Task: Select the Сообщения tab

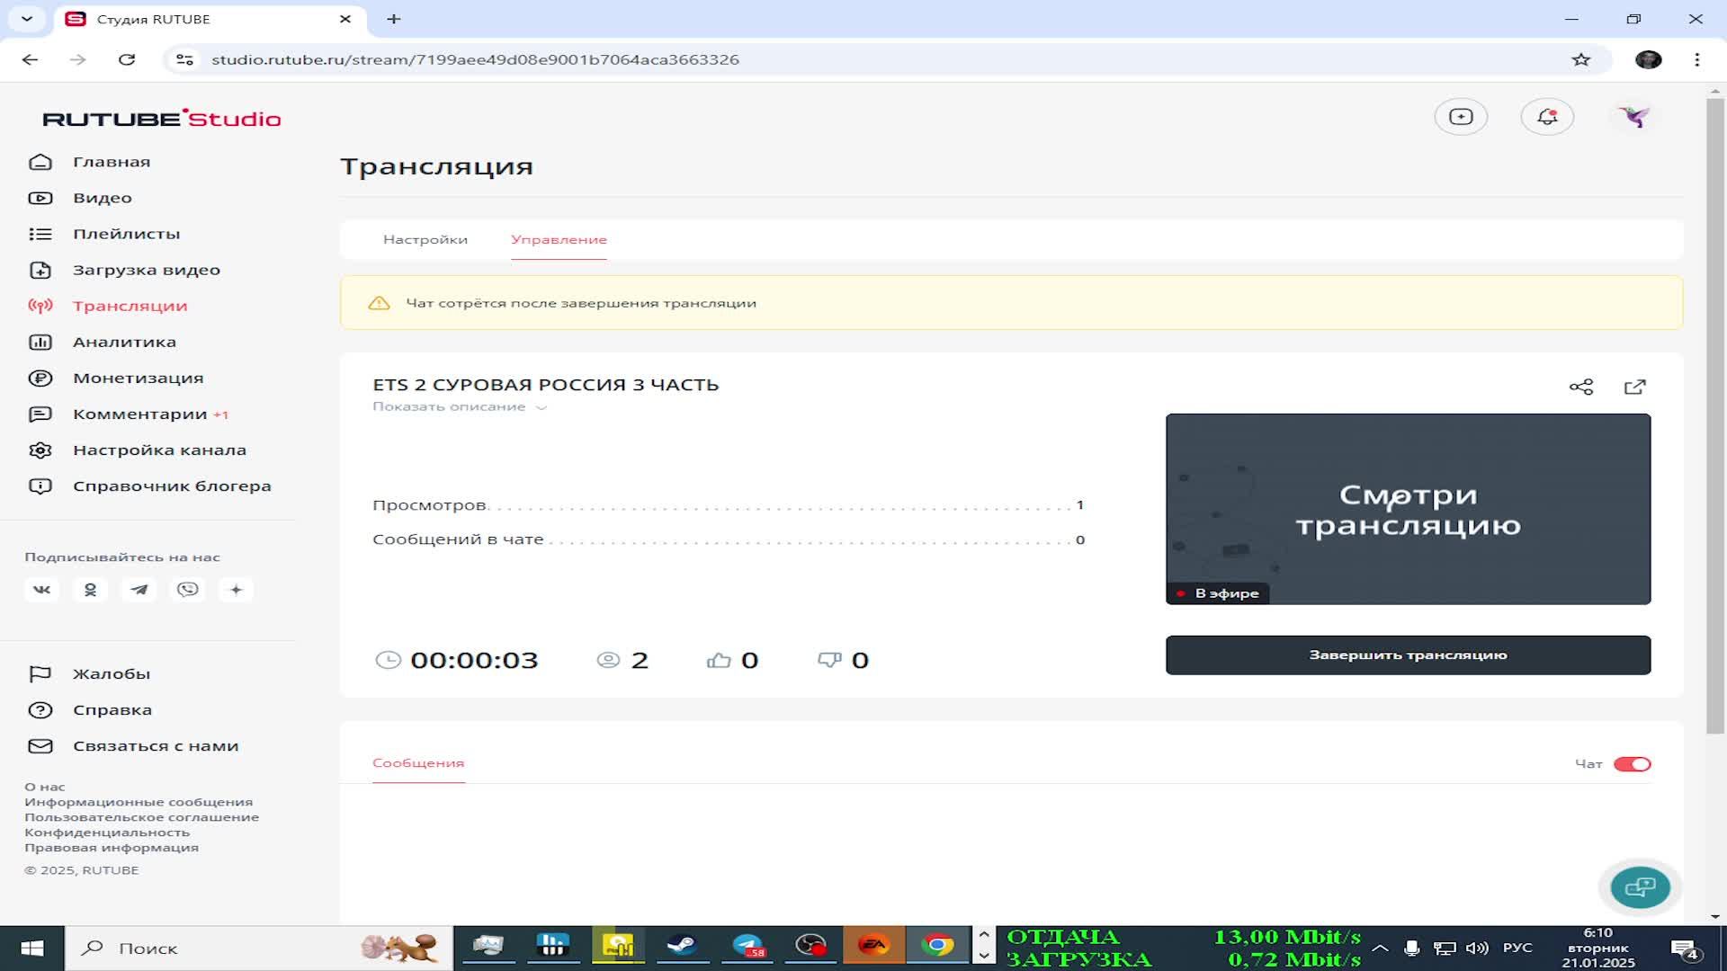Action: 418,762
